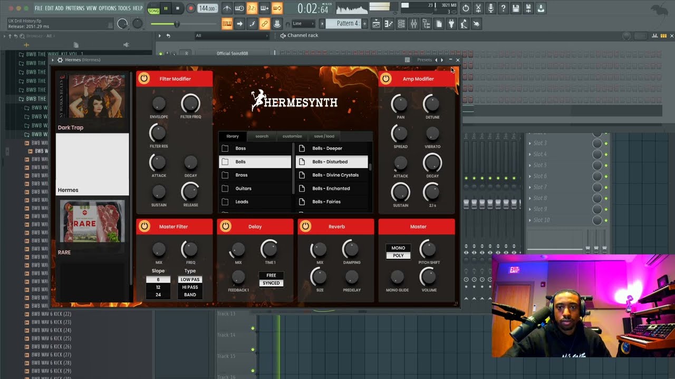Open the Hermes plugin menu arrow

point(53,60)
